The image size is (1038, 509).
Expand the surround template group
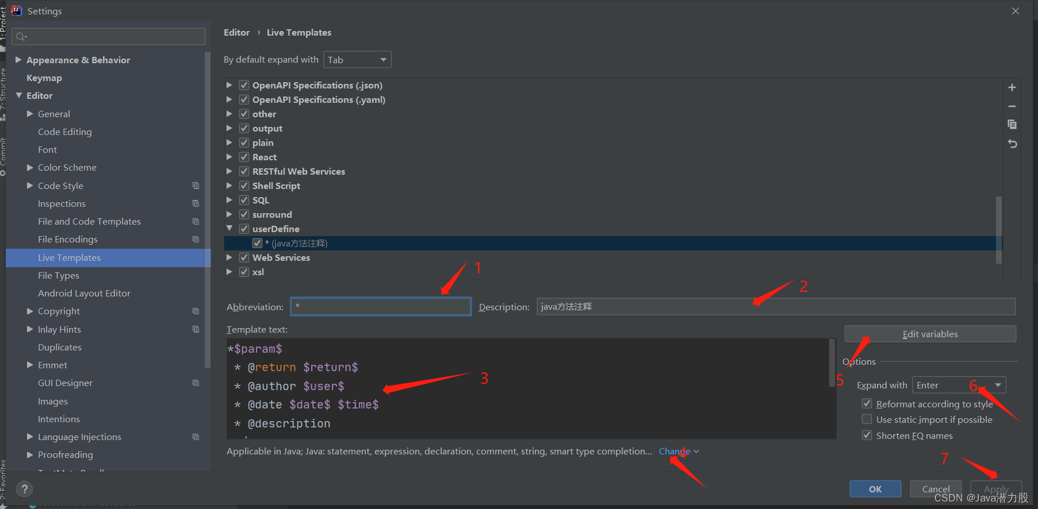click(229, 214)
